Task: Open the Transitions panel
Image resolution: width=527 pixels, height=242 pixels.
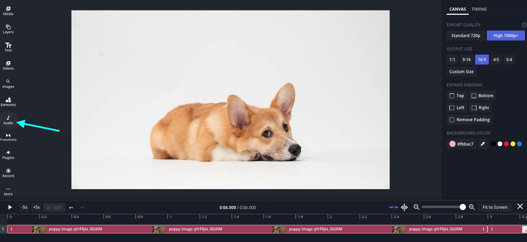Action: tap(8, 137)
